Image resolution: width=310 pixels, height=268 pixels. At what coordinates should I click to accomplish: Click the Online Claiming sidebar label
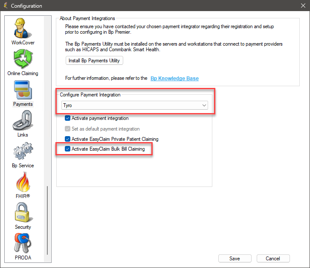pyautogui.click(x=23, y=73)
